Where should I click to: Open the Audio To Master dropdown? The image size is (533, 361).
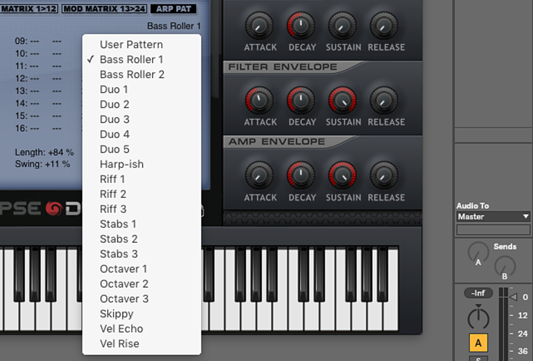point(493,217)
